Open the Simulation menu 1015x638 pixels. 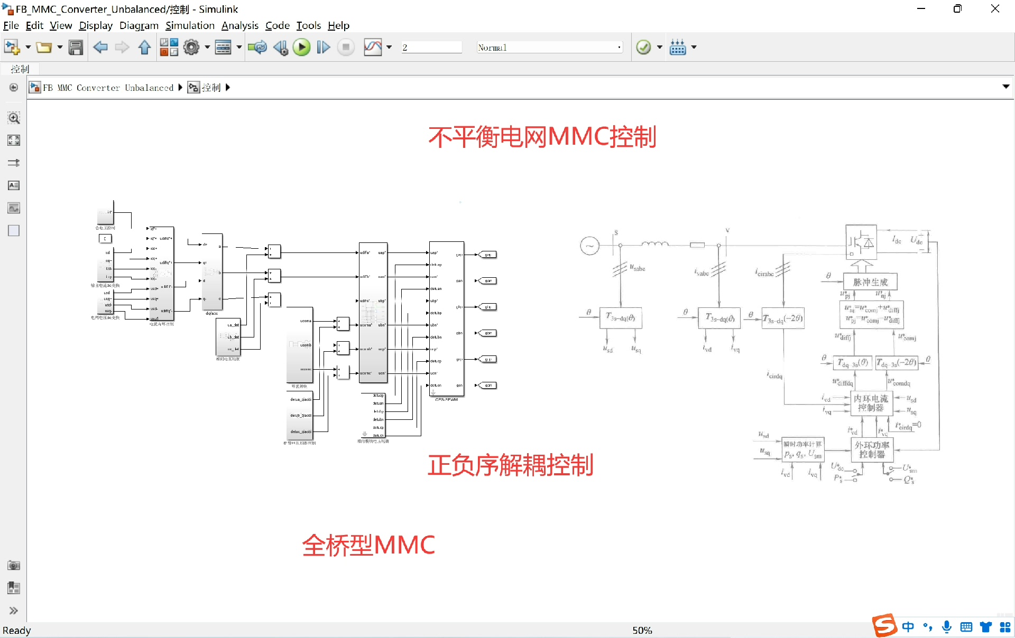tap(190, 25)
